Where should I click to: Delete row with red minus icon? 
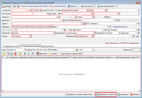pos(15,54)
